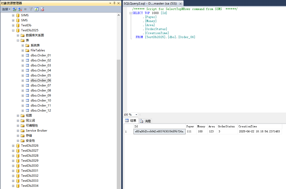Open the 连接 dropdown menu

click(x=6, y=9)
